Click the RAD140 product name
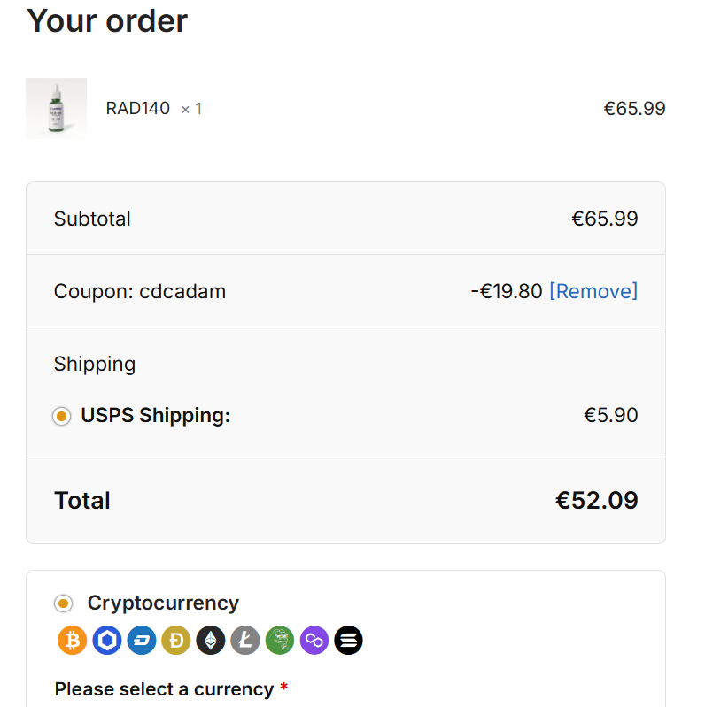This screenshot has width=705, height=707. point(137,109)
